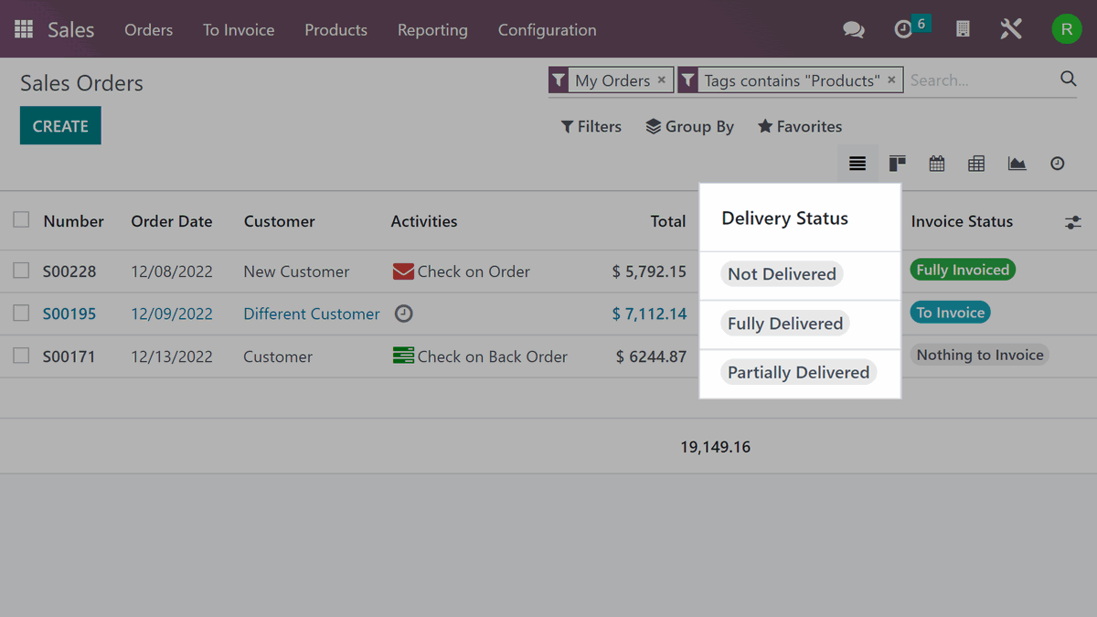Sort by Customer column header
The height and width of the screenshot is (617, 1097).
tap(279, 221)
